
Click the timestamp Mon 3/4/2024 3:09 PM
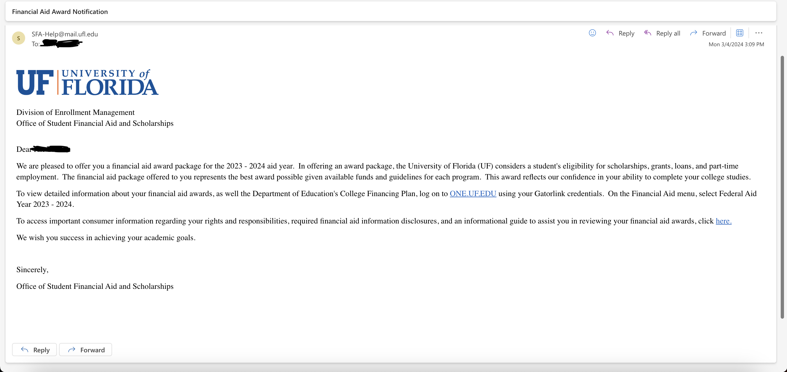(x=736, y=44)
